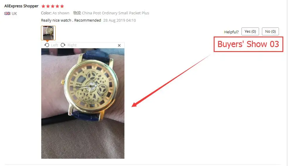Click the rotate left arrow icon
Viewport: 288px width, 166px height.
click(47, 45)
